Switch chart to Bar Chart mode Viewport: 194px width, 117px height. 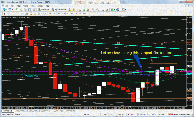(x=80, y=10)
